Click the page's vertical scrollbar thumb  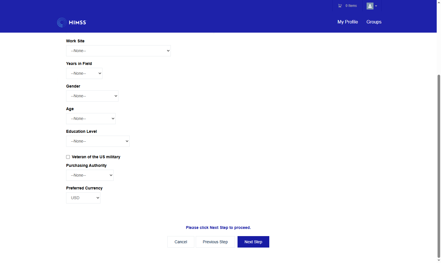coord(439,166)
